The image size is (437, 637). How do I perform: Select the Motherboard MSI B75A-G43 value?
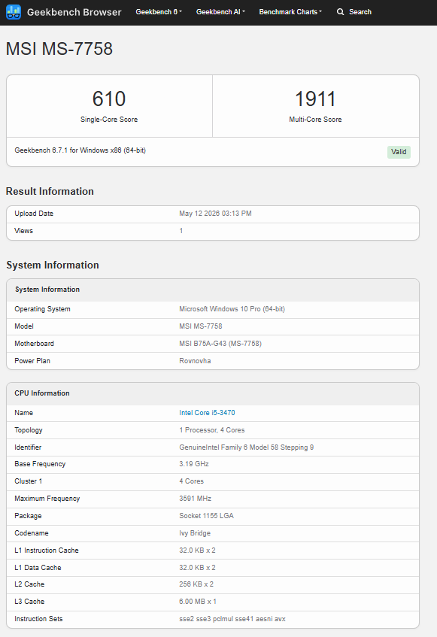click(220, 344)
